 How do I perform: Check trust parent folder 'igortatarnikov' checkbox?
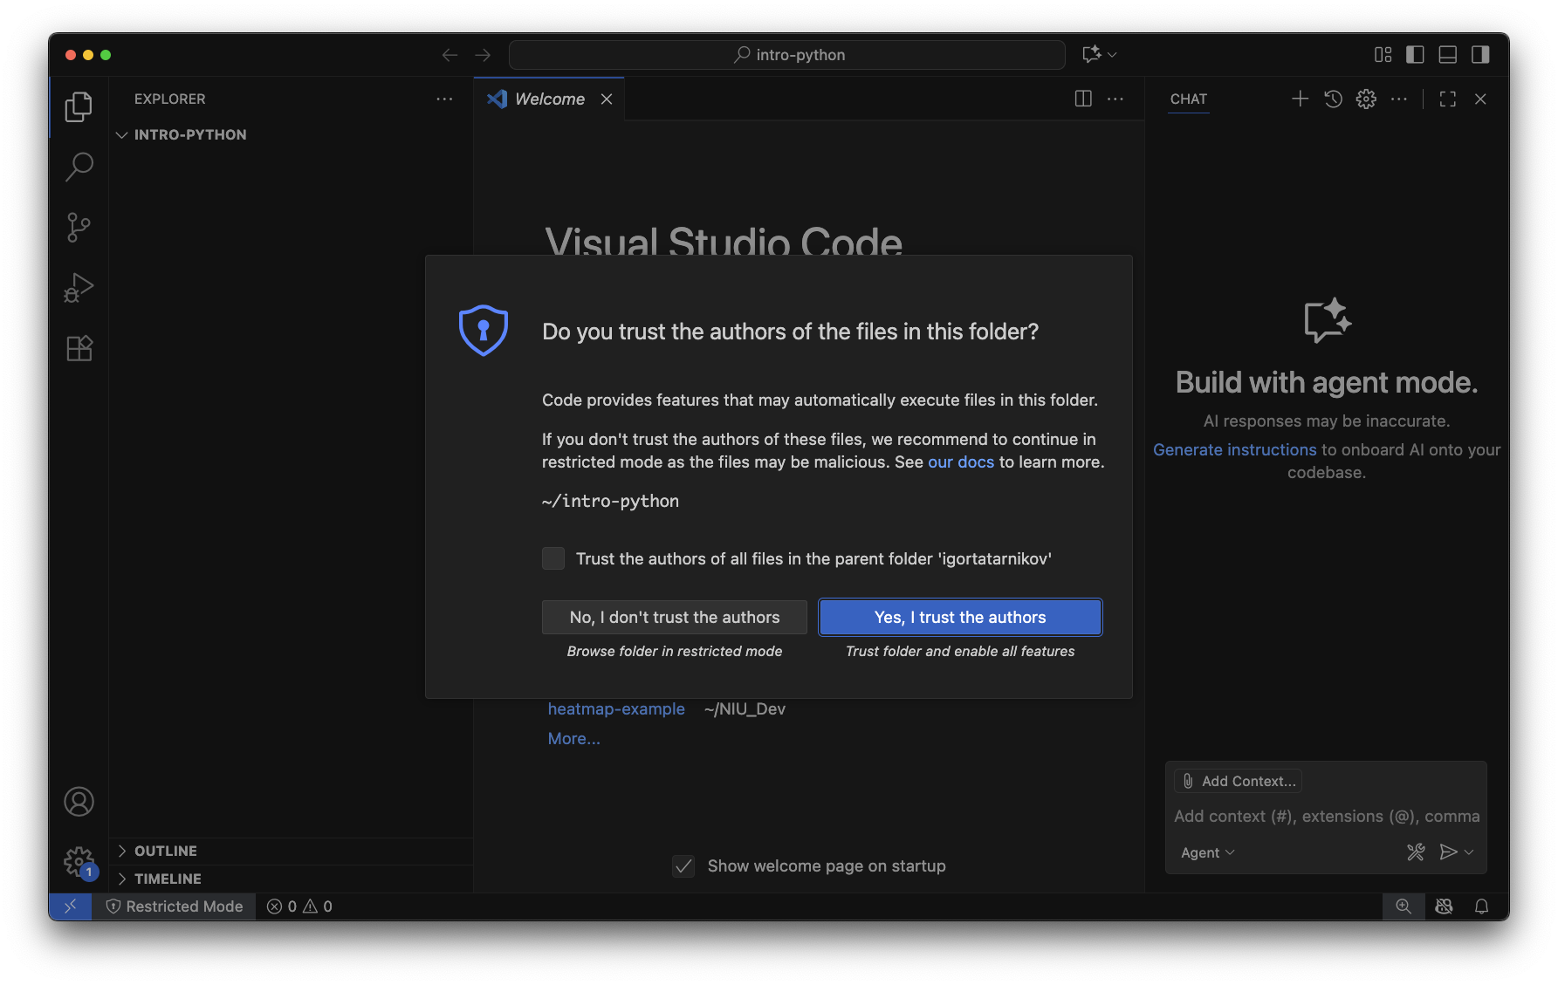(553, 558)
